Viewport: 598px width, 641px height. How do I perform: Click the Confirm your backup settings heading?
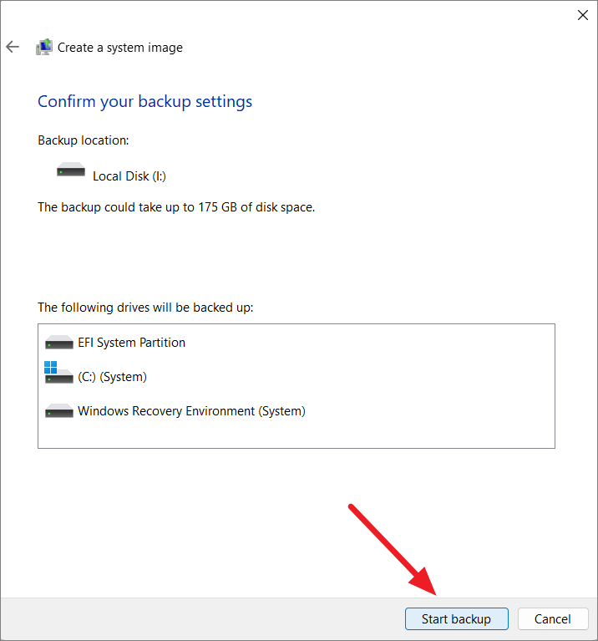point(145,102)
